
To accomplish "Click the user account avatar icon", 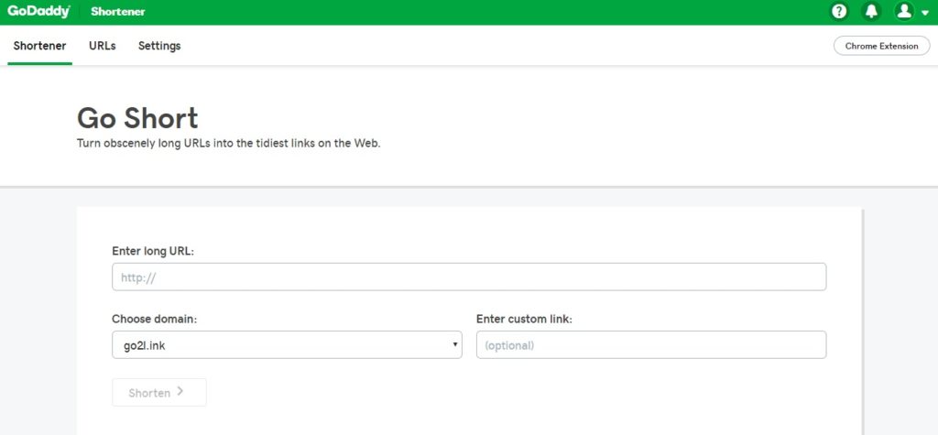I will click(904, 12).
